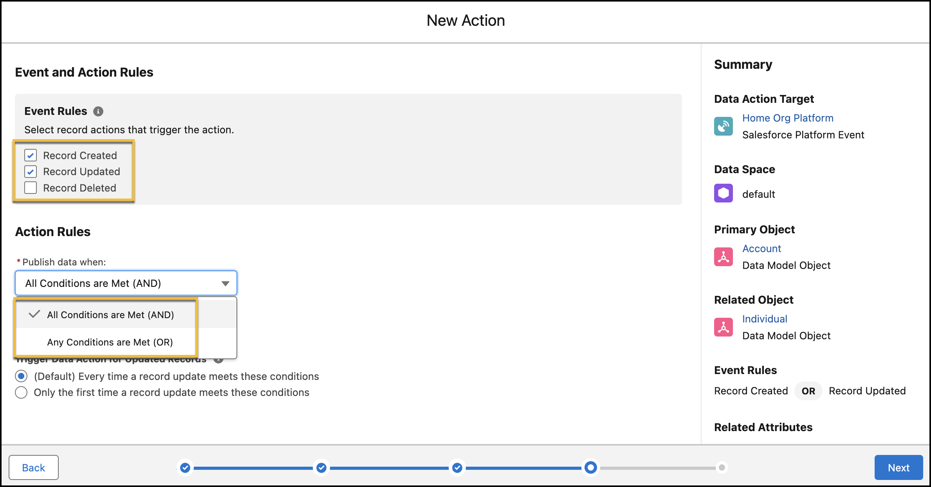Click the Salesforce Platform Event text
Image resolution: width=931 pixels, height=487 pixels.
(803, 135)
